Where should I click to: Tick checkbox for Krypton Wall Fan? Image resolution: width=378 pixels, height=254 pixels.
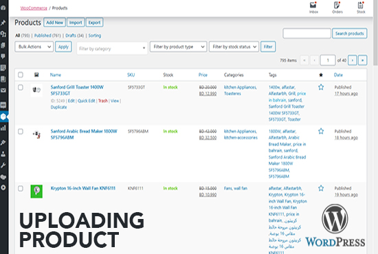21,189
